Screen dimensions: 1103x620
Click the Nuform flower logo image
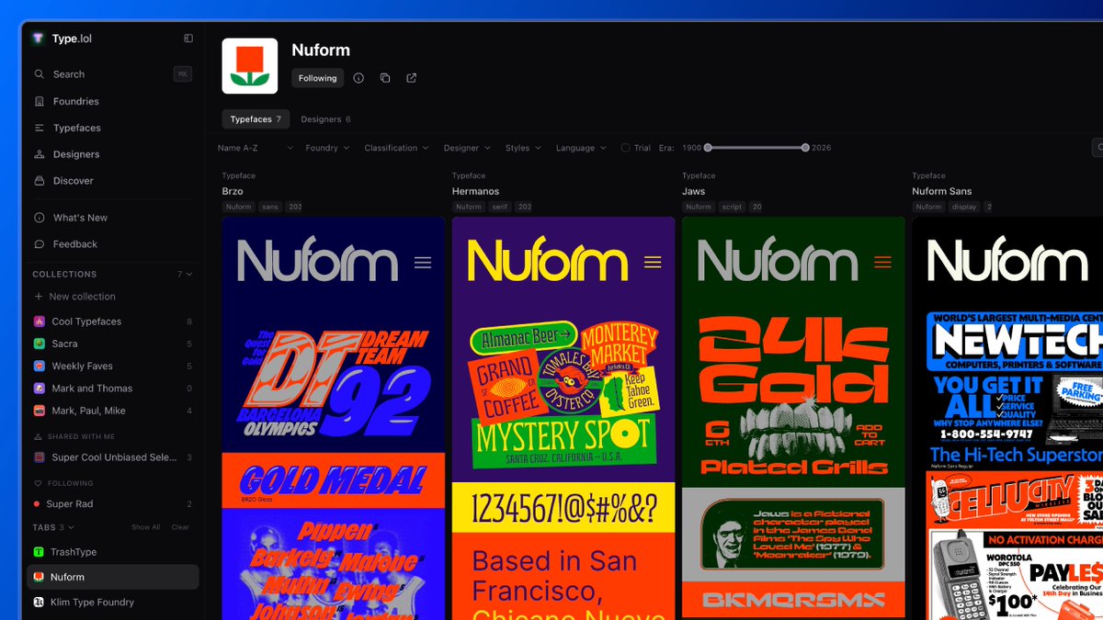[250, 66]
